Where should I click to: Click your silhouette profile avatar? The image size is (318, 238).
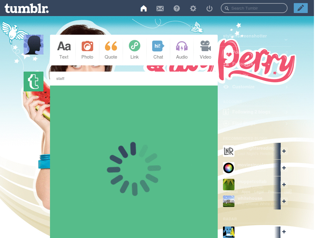tap(34, 45)
